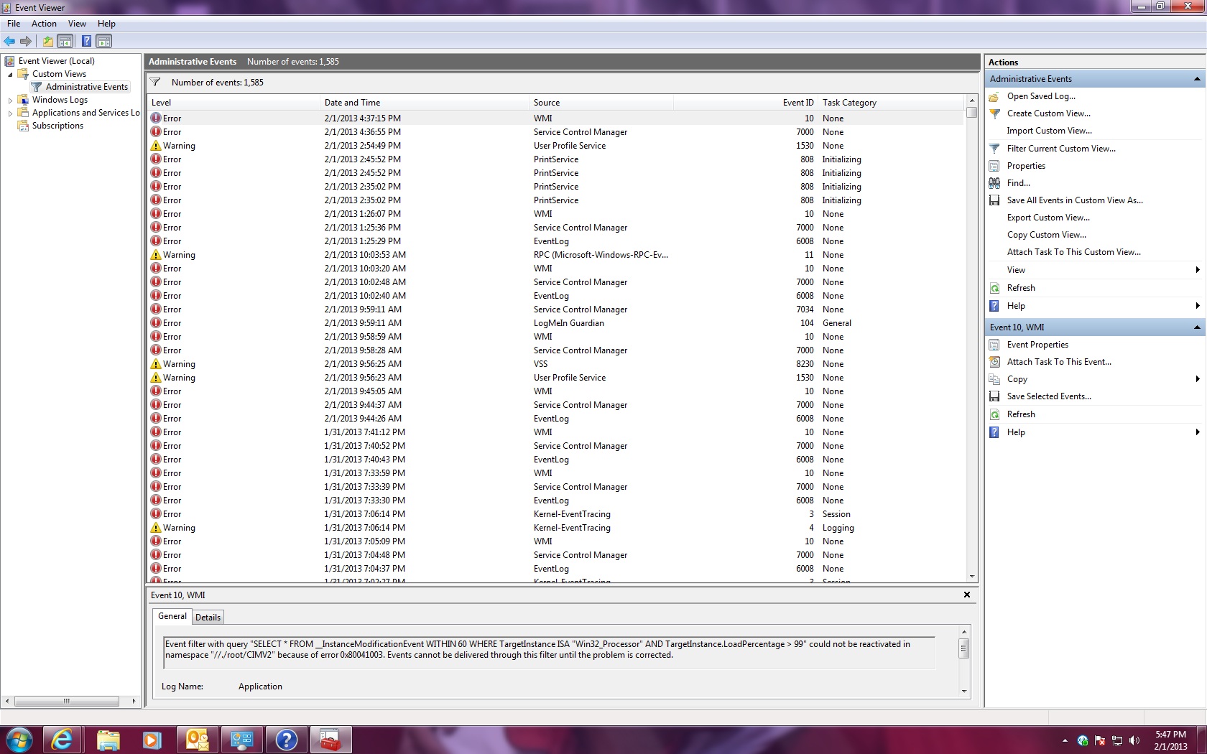The height and width of the screenshot is (754, 1207).
Task: Click console tree horizontal scrollbar thumb
Action: tap(67, 701)
